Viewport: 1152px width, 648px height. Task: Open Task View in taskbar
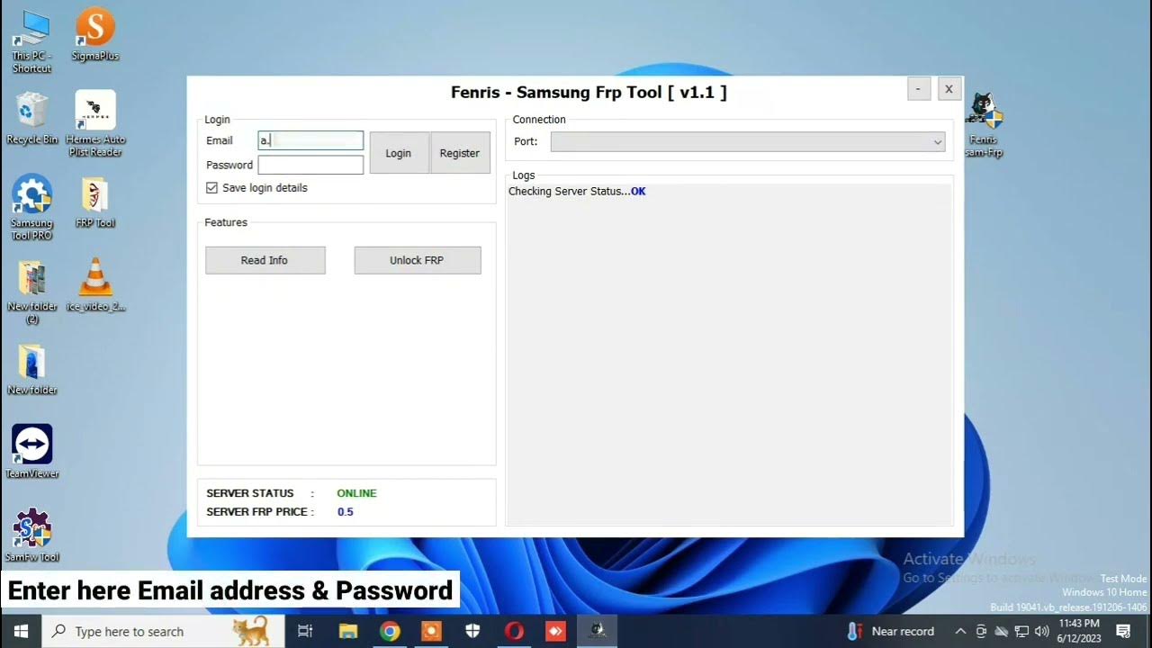click(x=305, y=631)
